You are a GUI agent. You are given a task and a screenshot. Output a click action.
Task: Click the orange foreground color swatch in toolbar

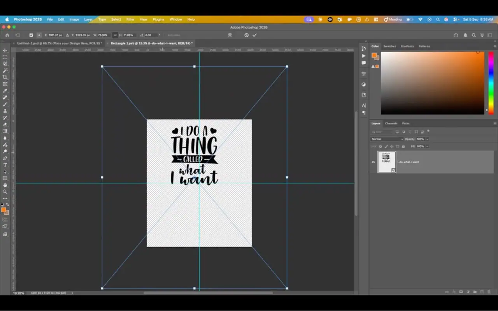tap(4, 210)
